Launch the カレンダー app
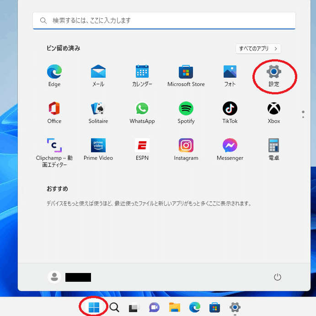Image resolution: width=316 pixels, height=316 pixels. point(142,75)
